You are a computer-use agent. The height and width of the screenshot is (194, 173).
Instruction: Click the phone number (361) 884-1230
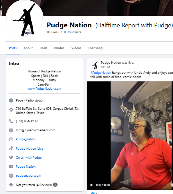pos(27,121)
